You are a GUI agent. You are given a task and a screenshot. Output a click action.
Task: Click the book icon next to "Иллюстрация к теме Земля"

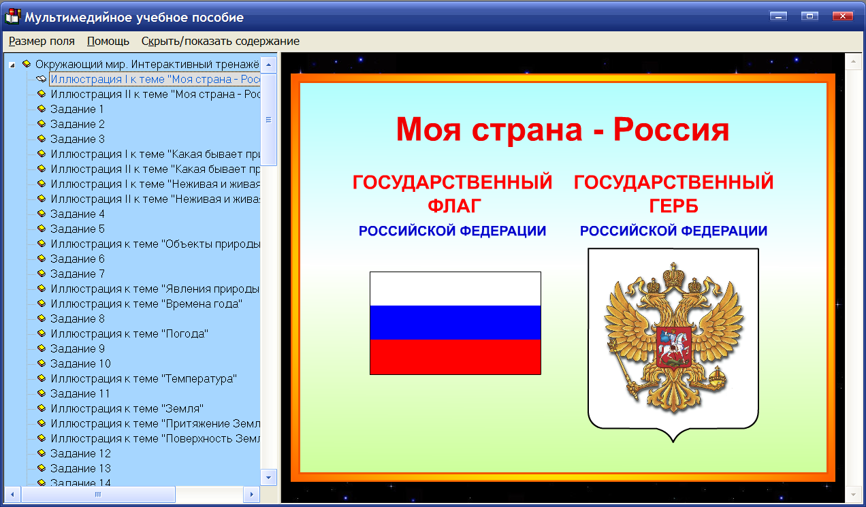point(42,408)
